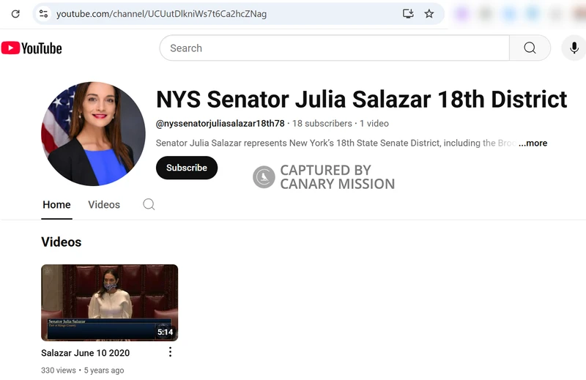Image resolution: width=586 pixels, height=380 pixels.
Task: Click the channel title NYS Senator Julia Salazar
Action: [361, 100]
